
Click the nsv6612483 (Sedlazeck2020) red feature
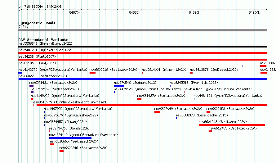[210, 131]
